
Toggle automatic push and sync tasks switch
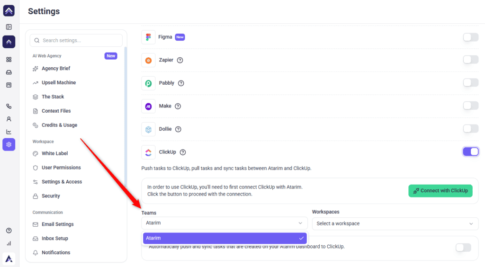463,247
